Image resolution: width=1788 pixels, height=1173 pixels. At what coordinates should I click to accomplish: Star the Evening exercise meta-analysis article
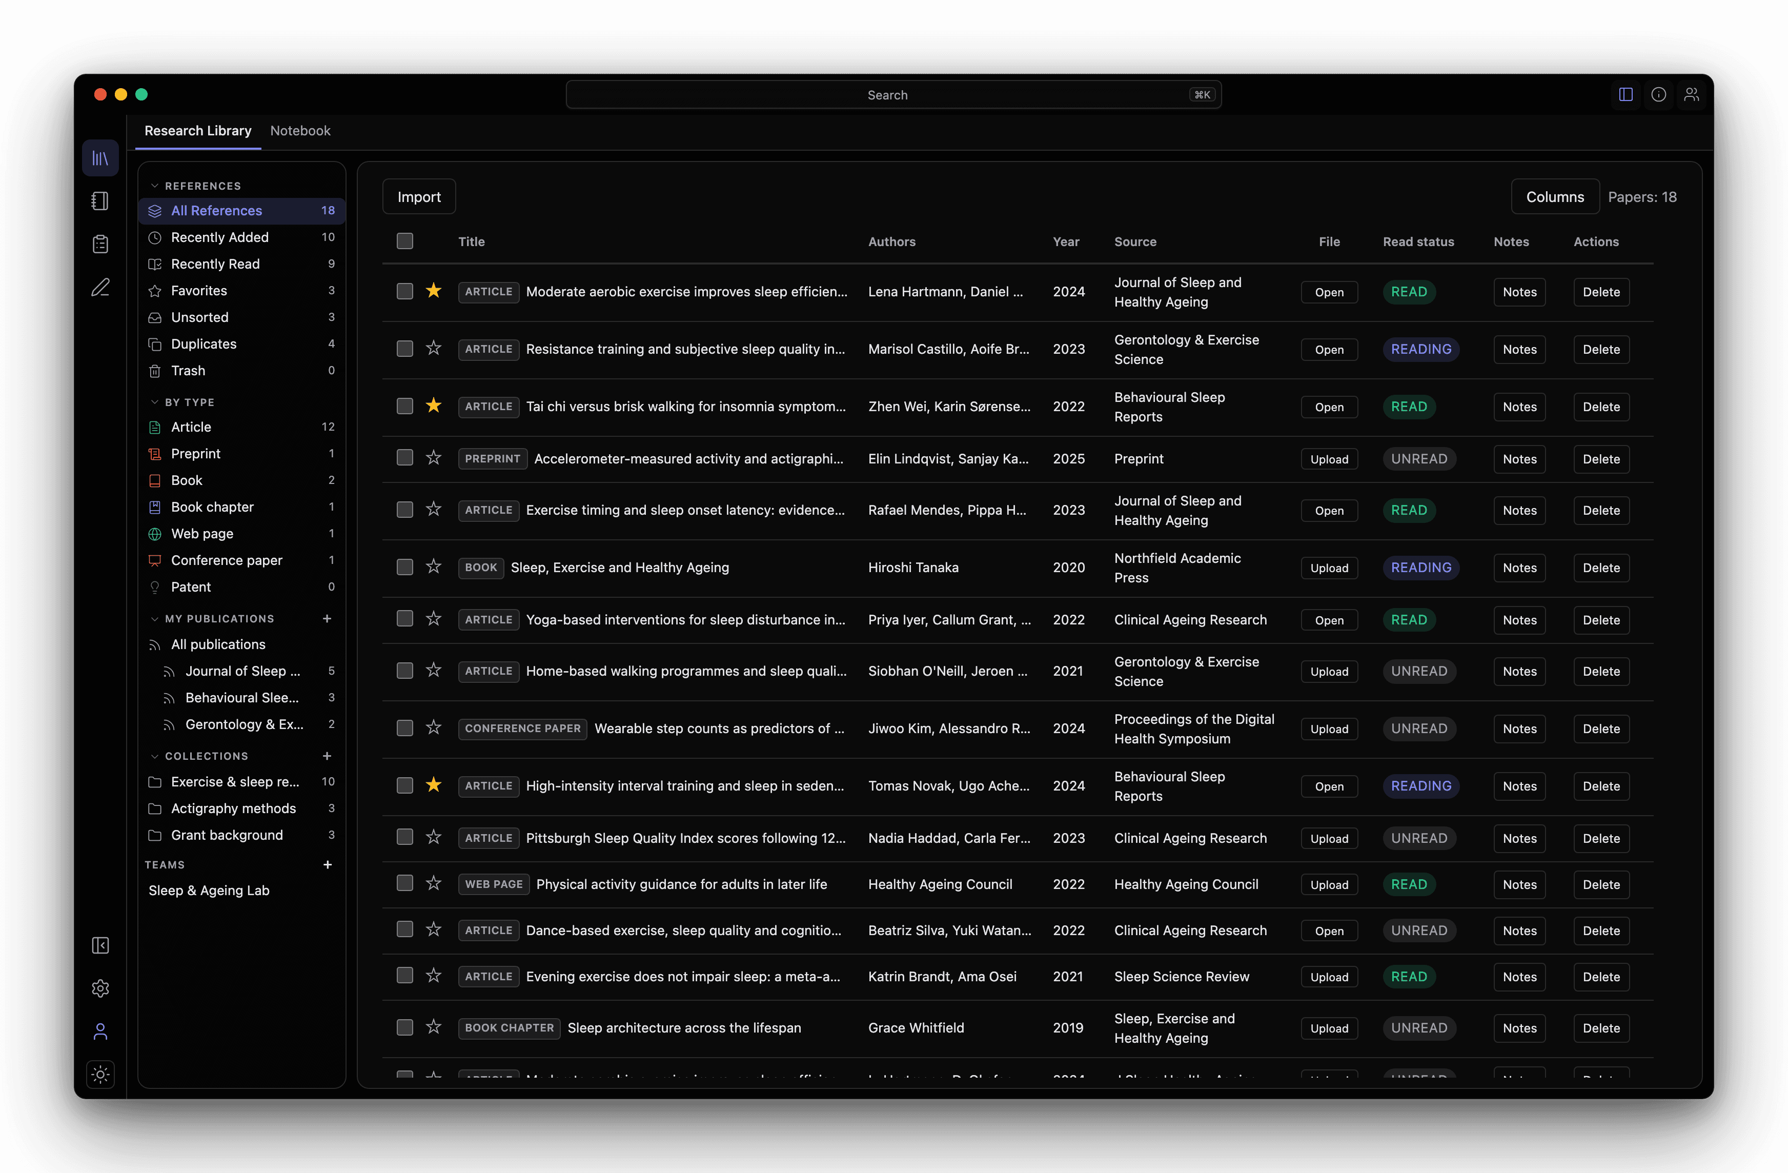click(434, 976)
